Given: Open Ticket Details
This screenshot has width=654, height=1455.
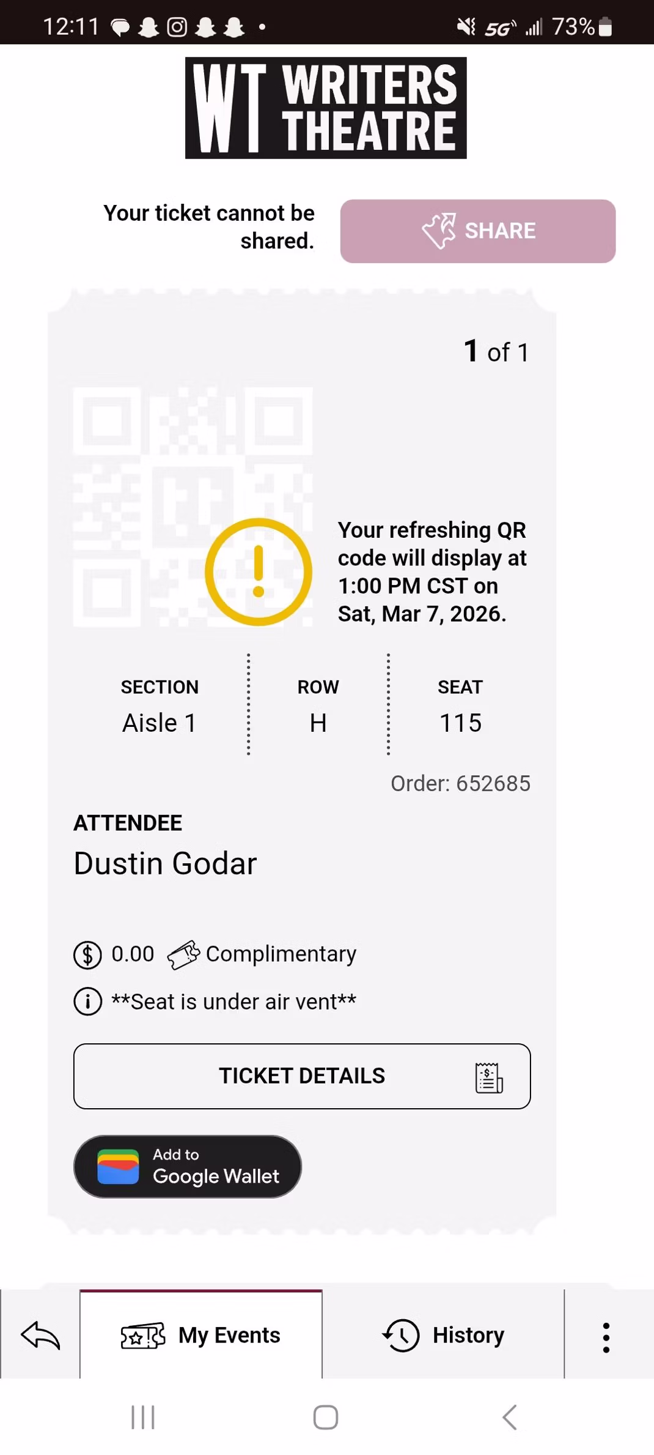Looking at the screenshot, I should pos(302,1076).
